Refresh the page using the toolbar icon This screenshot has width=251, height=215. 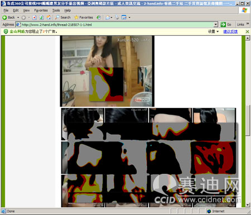[41, 17]
